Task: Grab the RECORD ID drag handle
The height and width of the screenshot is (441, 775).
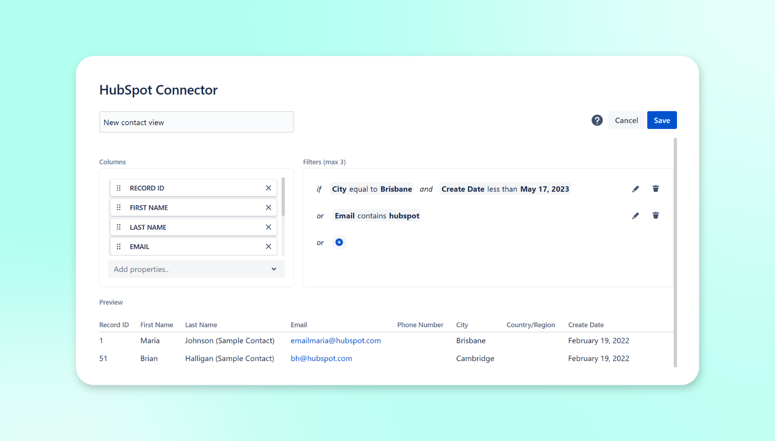Action: 119,188
